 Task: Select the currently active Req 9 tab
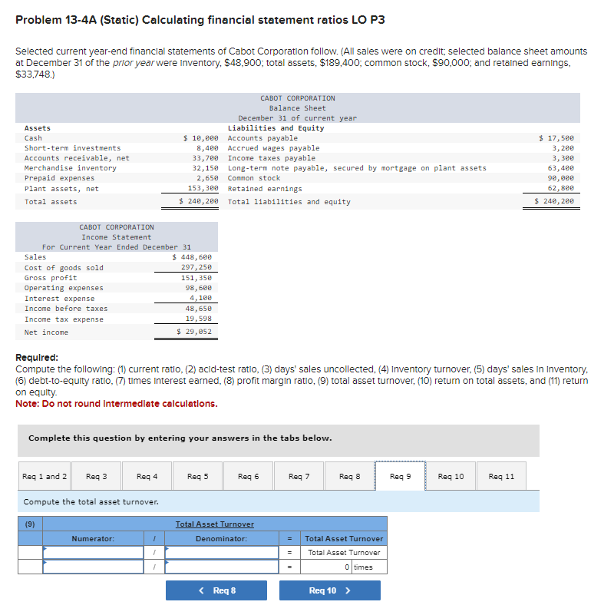coord(400,476)
